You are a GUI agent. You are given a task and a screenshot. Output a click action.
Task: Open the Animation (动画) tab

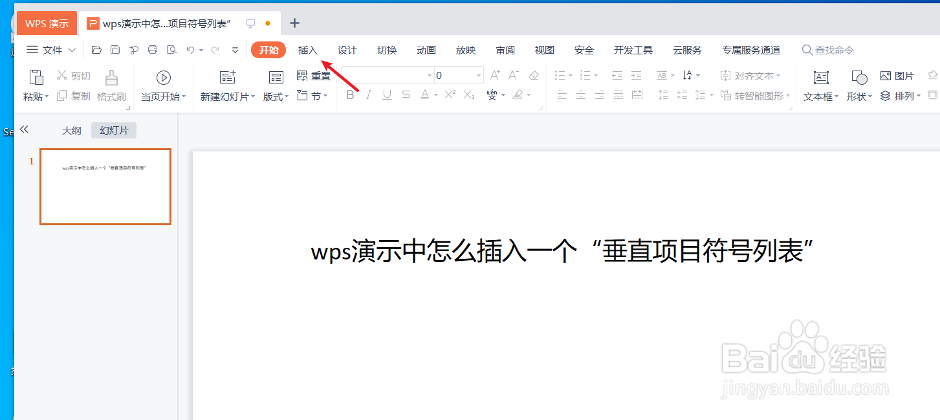click(426, 50)
